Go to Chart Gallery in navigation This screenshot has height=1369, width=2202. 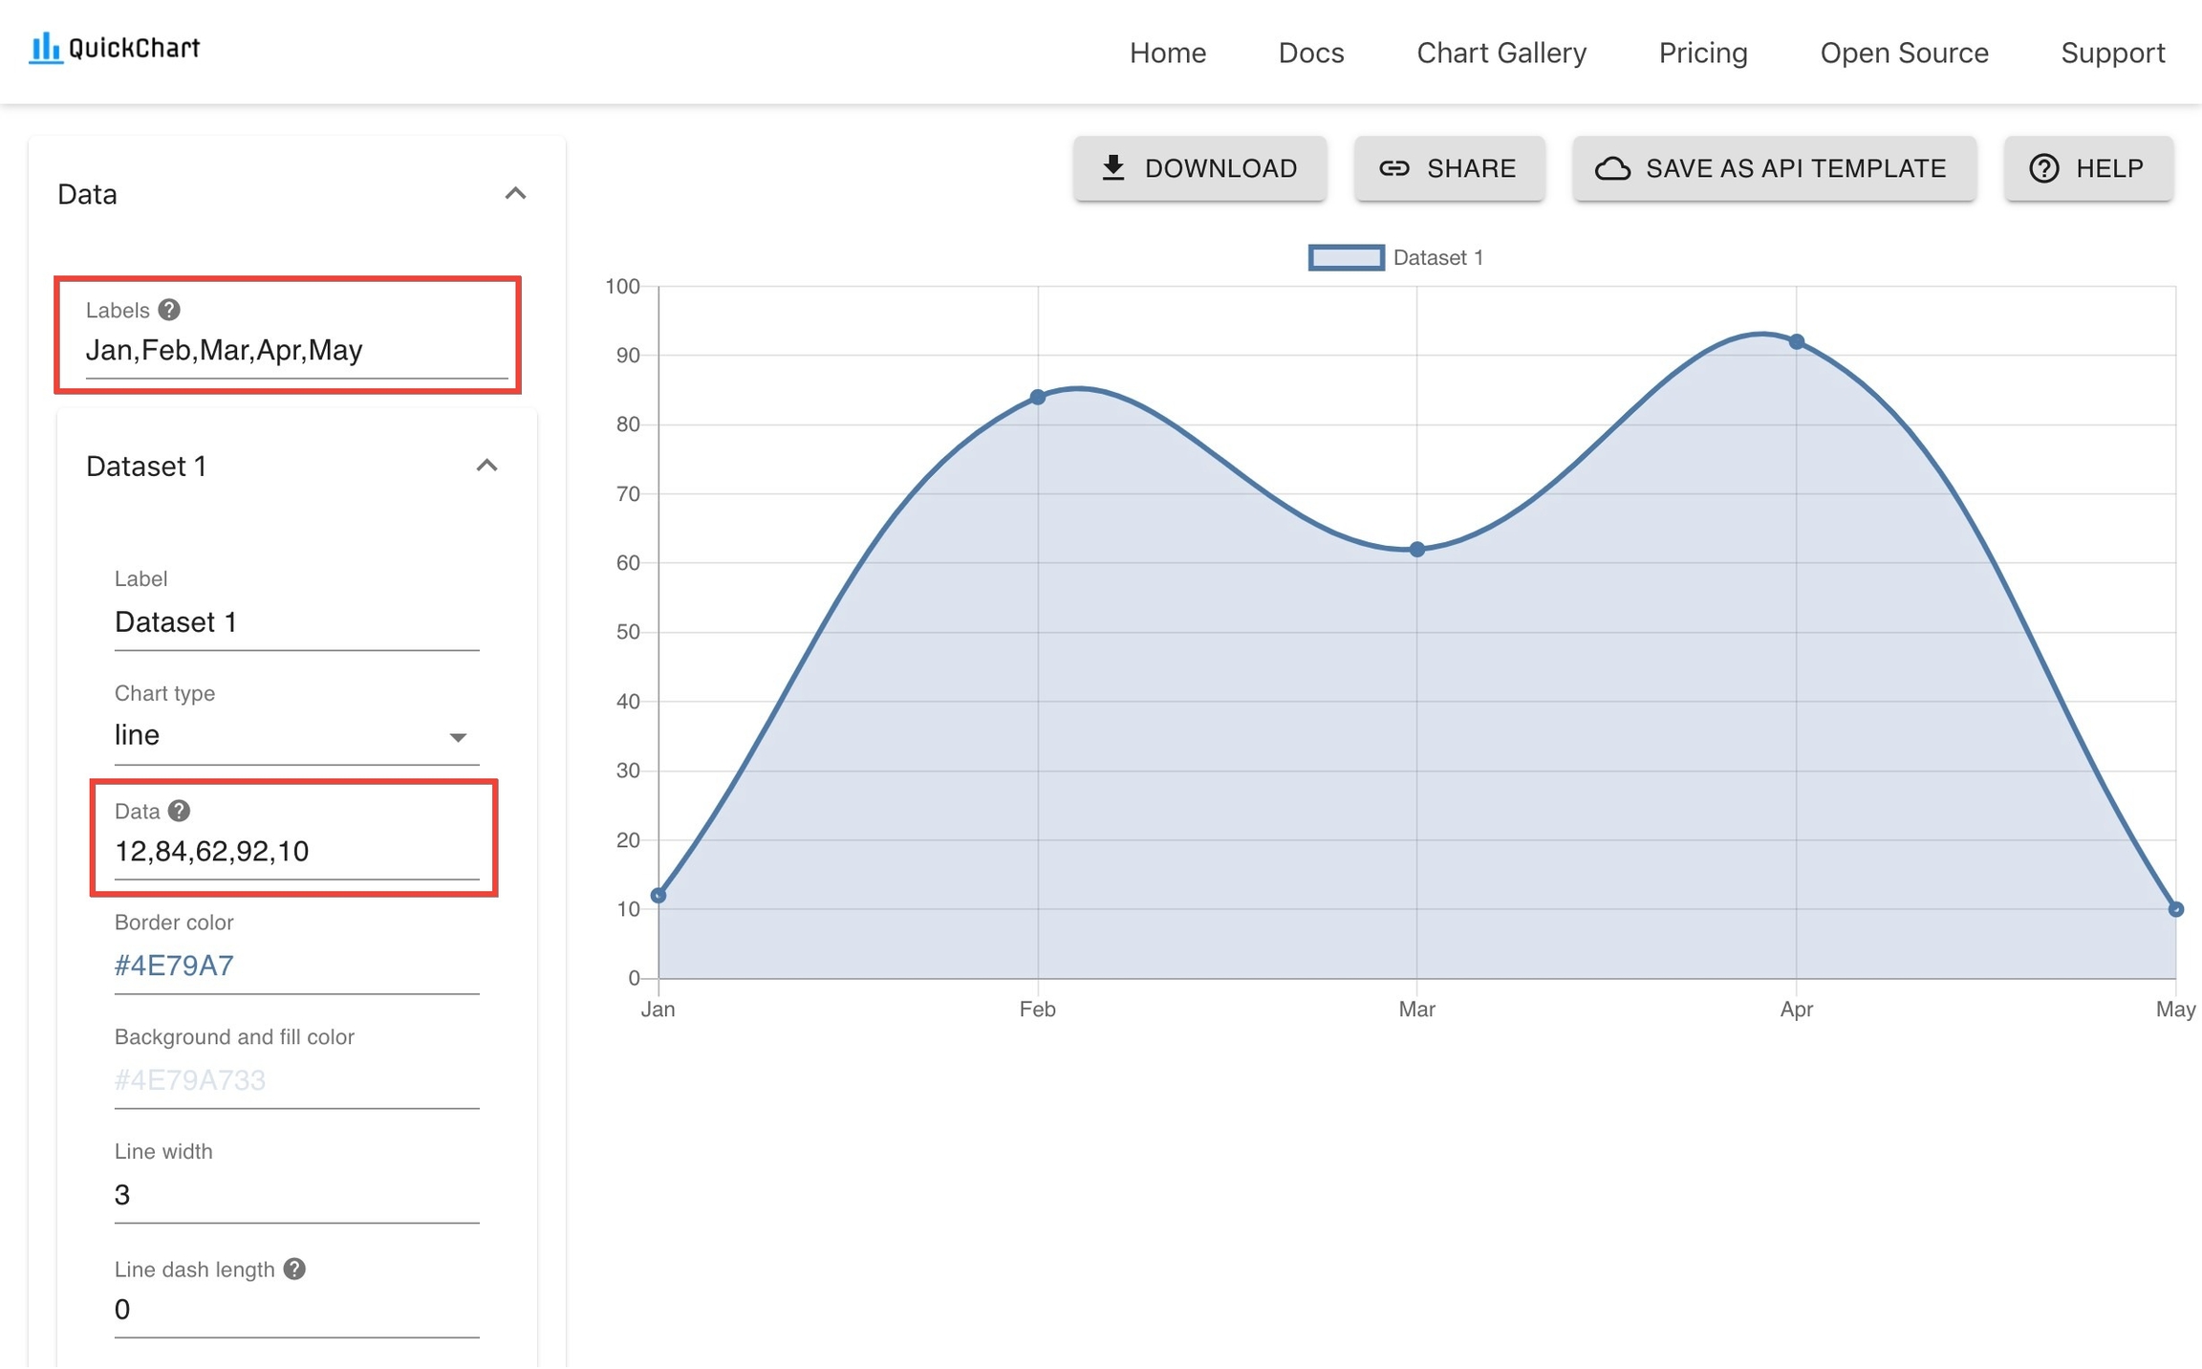click(x=1500, y=53)
